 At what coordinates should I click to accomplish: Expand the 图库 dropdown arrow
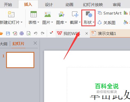(66, 22)
